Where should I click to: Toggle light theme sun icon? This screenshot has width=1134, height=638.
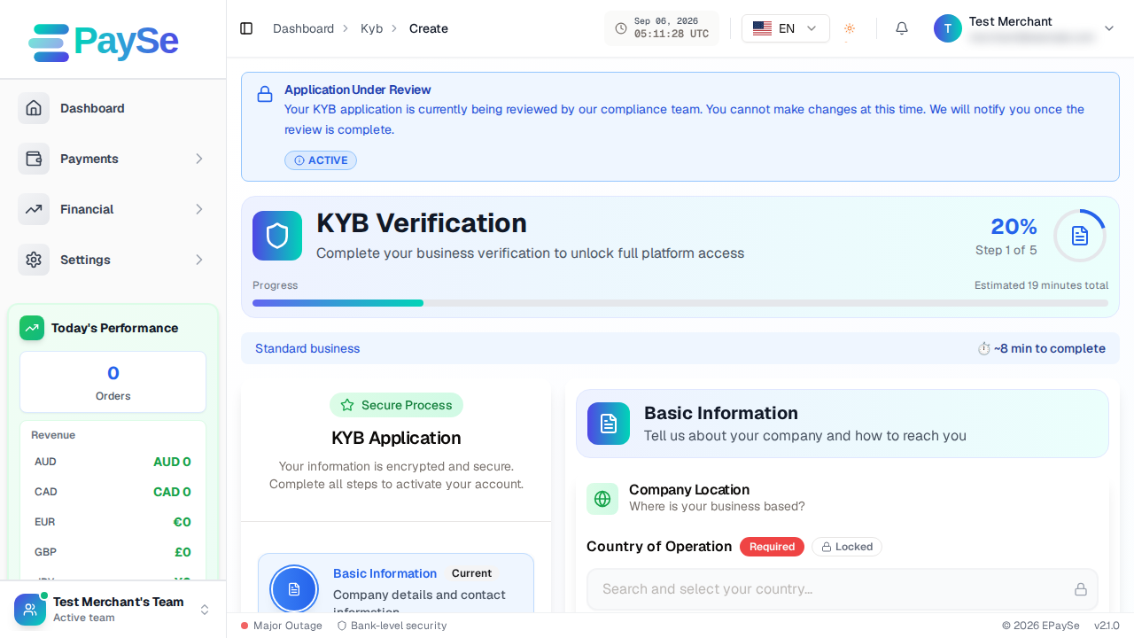coord(850,28)
